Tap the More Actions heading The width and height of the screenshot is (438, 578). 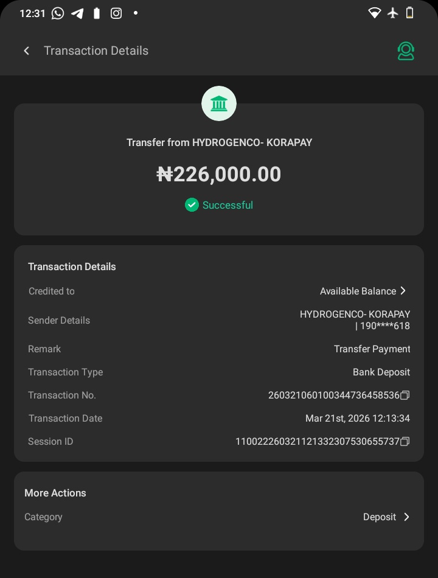pyautogui.click(x=55, y=493)
